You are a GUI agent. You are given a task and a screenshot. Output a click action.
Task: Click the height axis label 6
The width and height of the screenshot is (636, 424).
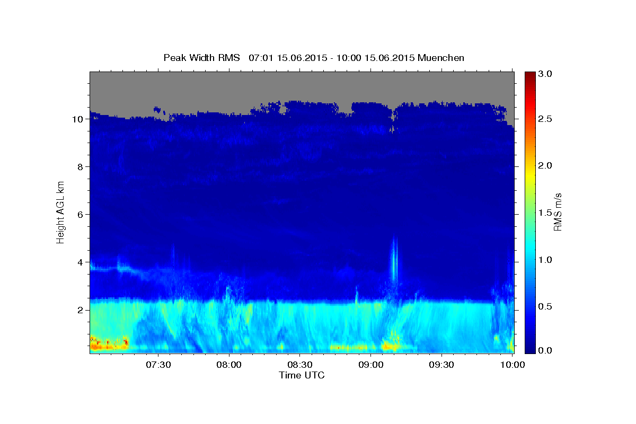pos(81,215)
